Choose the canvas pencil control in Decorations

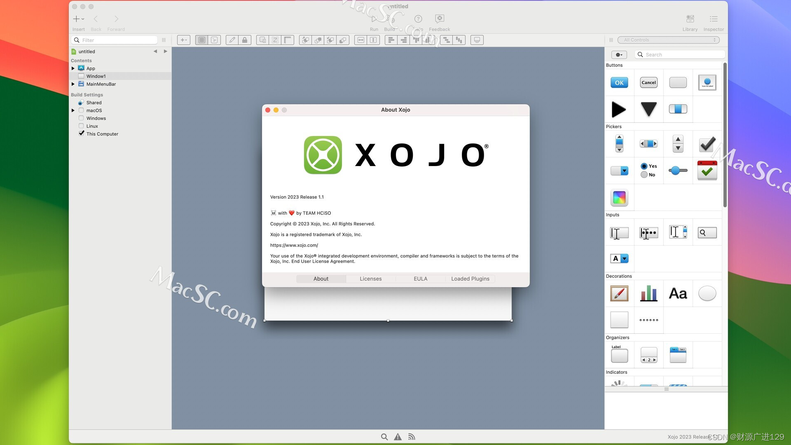click(x=619, y=293)
